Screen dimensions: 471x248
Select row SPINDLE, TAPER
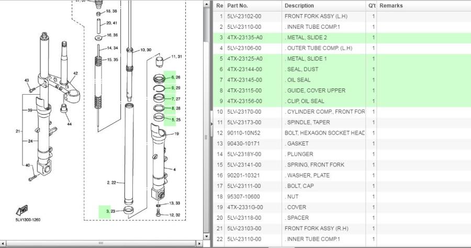point(342,122)
